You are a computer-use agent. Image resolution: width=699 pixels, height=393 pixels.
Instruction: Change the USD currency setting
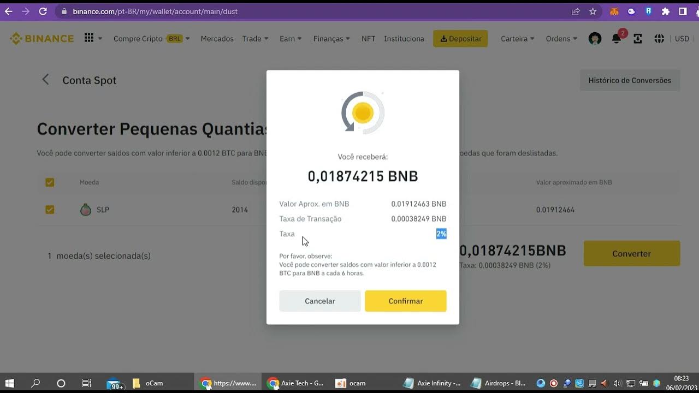682,39
